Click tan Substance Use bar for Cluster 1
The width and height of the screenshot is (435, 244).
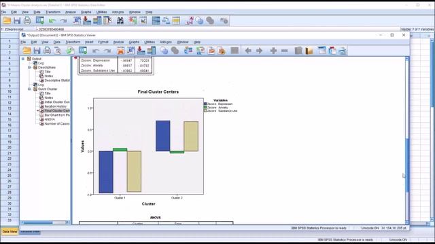134,171
